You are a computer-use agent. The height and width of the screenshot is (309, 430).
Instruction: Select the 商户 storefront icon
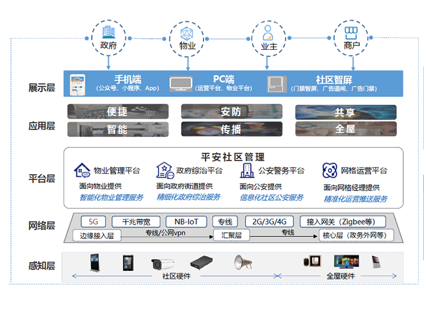351,33
